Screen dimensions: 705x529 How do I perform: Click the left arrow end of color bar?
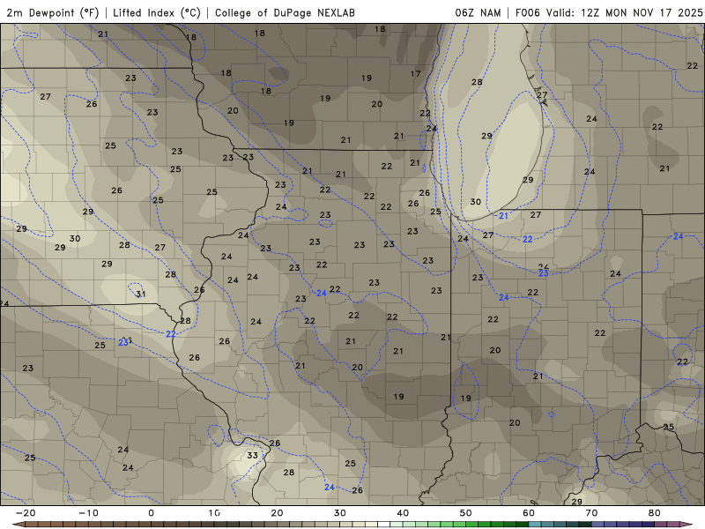tap(18, 525)
